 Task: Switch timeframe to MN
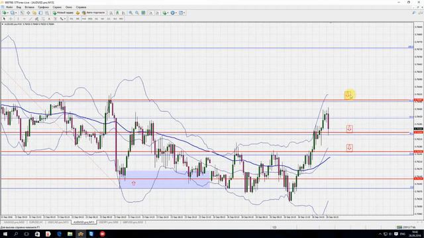tap(121, 19)
